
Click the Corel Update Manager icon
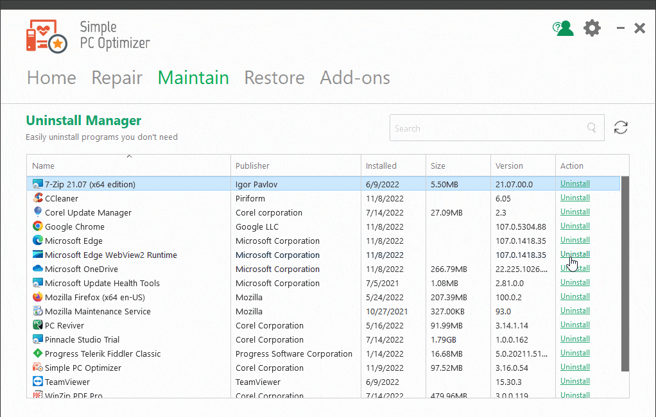pos(38,212)
